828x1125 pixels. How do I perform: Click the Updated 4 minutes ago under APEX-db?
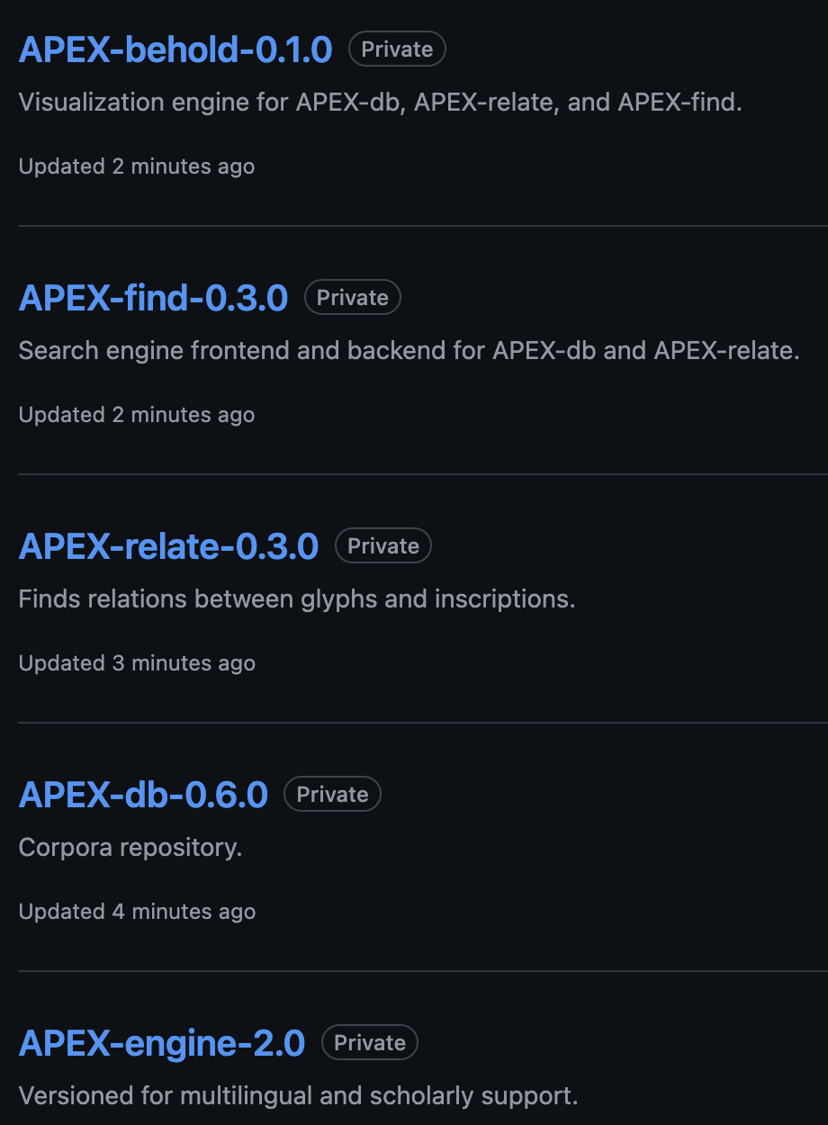136,912
